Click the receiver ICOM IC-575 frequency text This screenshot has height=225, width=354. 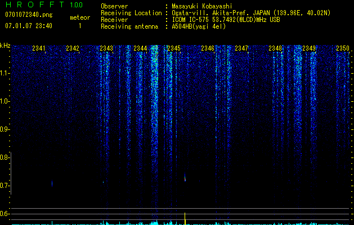coord(226,20)
